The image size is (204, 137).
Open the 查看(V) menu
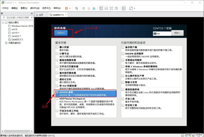[24, 8]
